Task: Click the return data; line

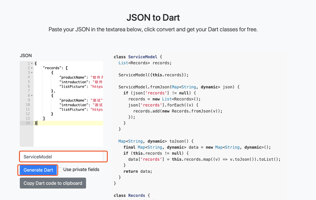Action: [138, 172]
